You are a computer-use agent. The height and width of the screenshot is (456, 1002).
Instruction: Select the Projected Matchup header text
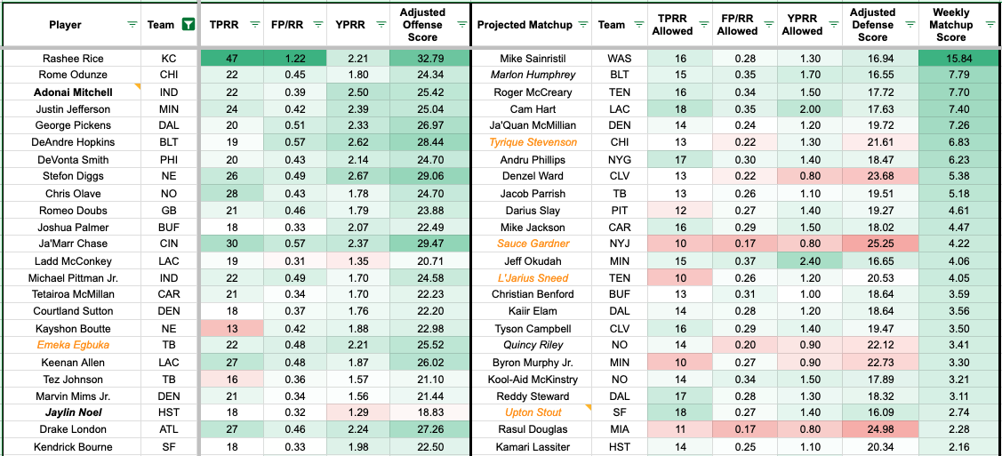pos(525,25)
